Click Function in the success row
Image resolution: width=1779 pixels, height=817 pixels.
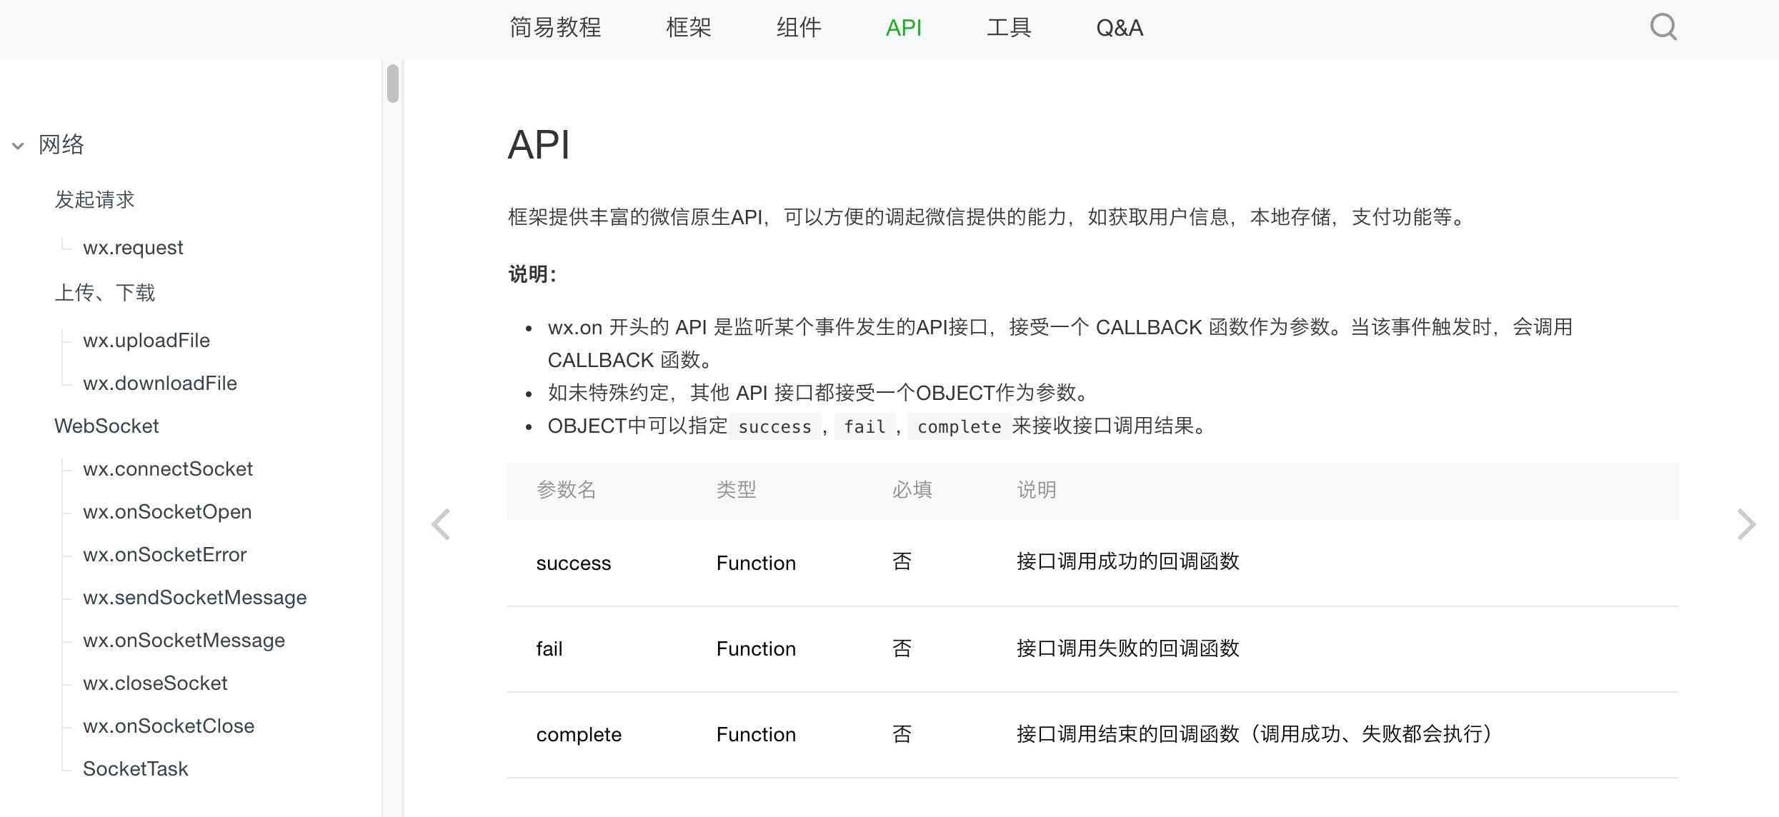(x=756, y=563)
